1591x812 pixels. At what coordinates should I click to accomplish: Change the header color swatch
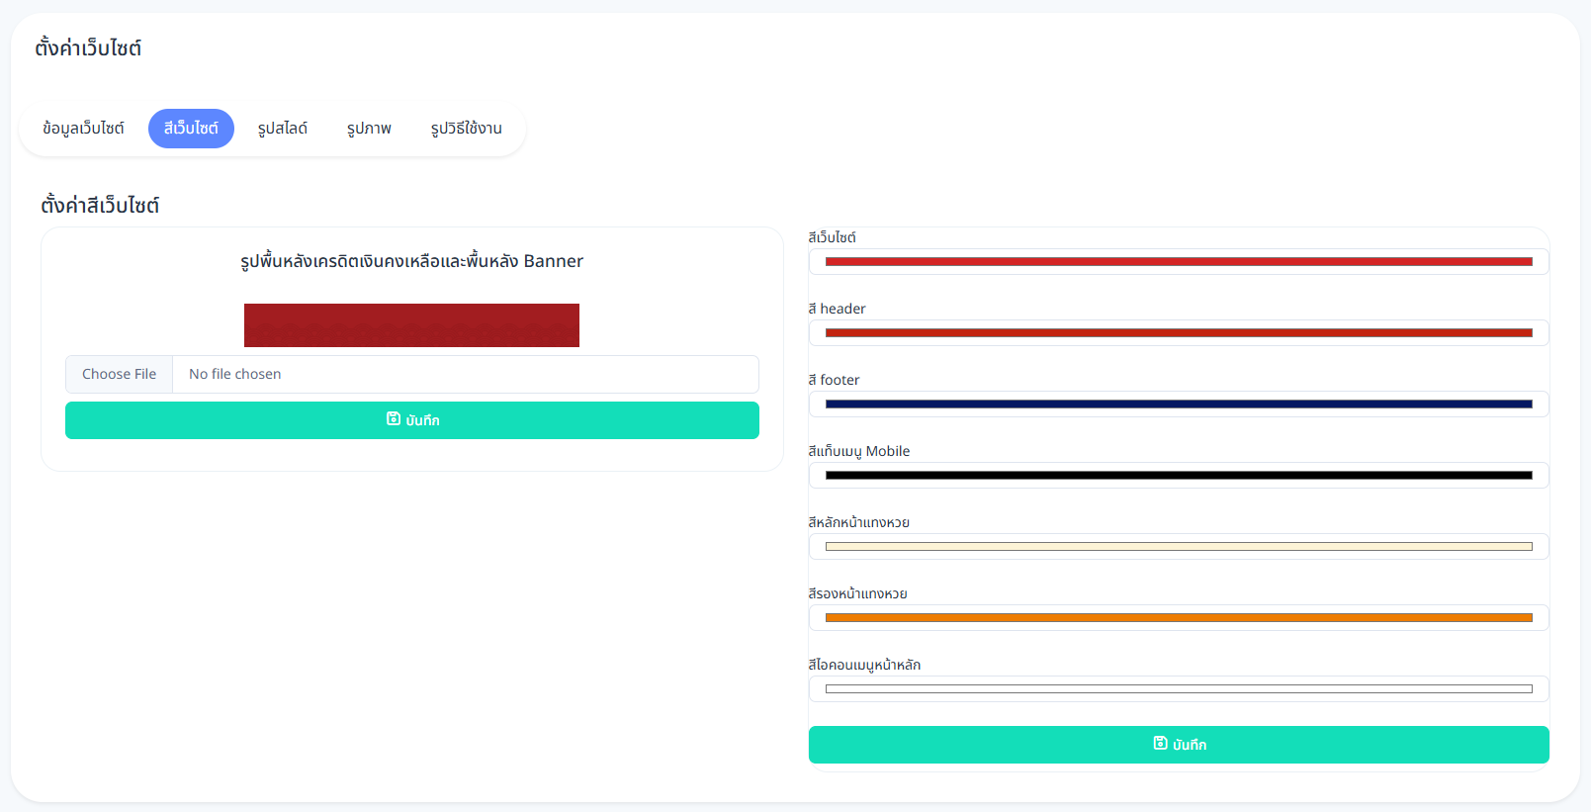tap(1179, 333)
